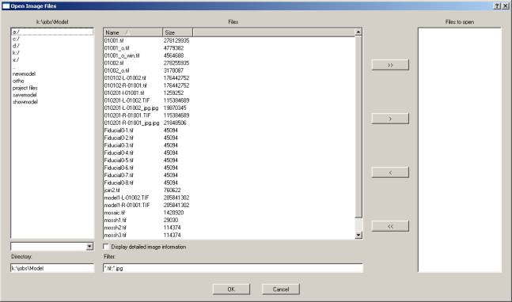Click the Filter text field
Image resolution: width=512 pixels, height=302 pixels.
(233, 268)
